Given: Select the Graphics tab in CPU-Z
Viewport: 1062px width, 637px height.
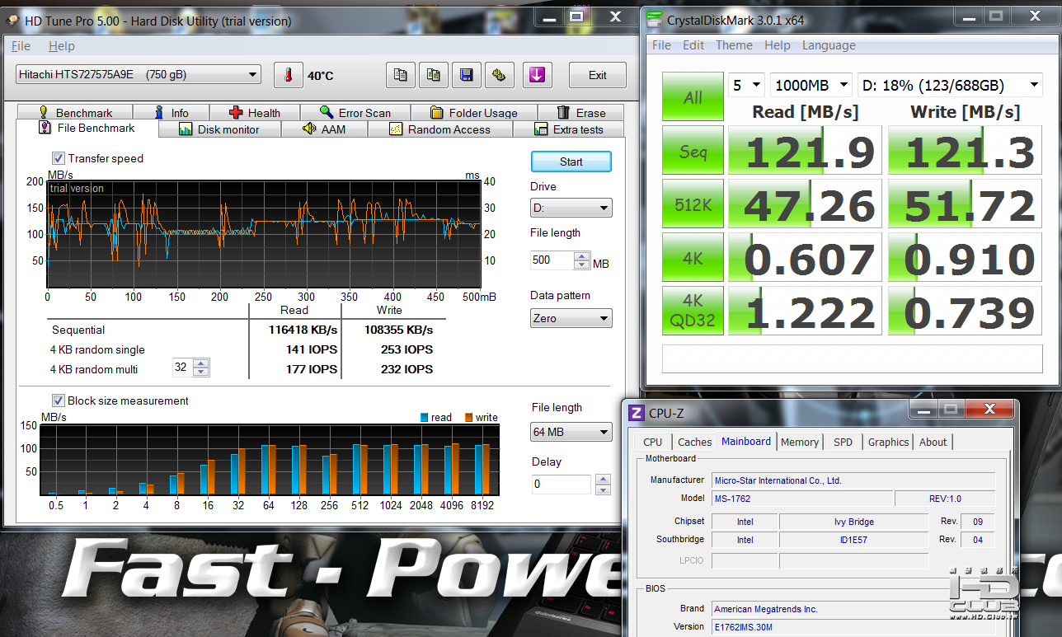Looking at the screenshot, I should point(888,442).
